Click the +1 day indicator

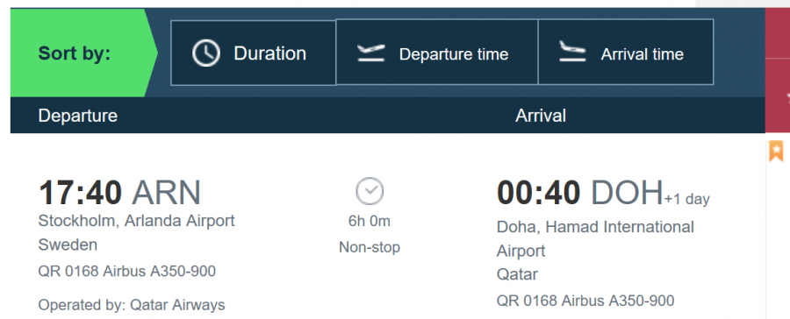[x=686, y=199]
